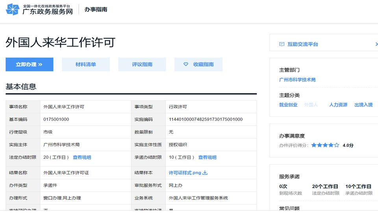Download the 许可证样式.png sample file

(185, 173)
